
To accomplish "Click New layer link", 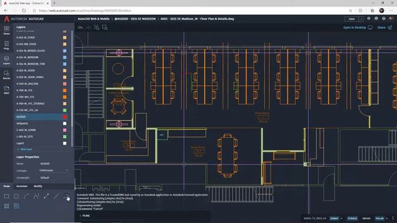I will [25, 149].
